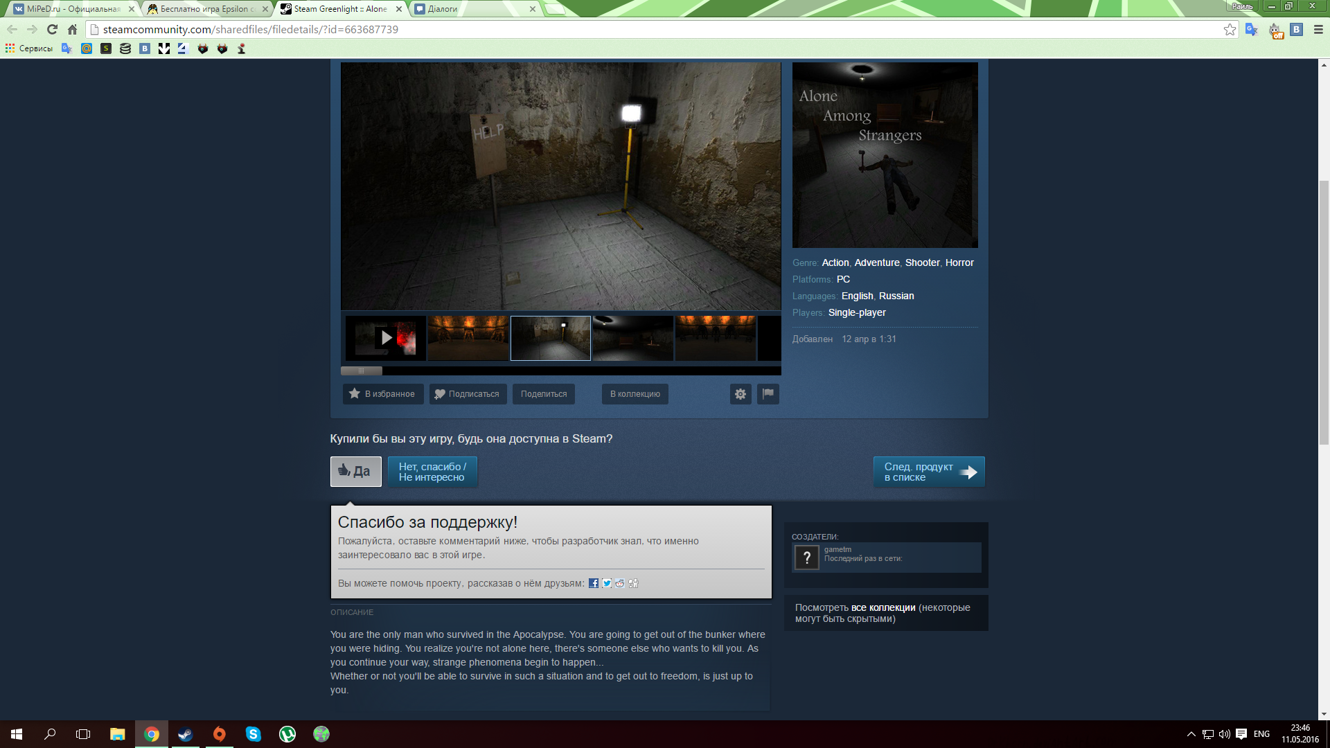This screenshot has height=748, width=1330.
Task: Click the Digg share icon
Action: click(x=633, y=583)
